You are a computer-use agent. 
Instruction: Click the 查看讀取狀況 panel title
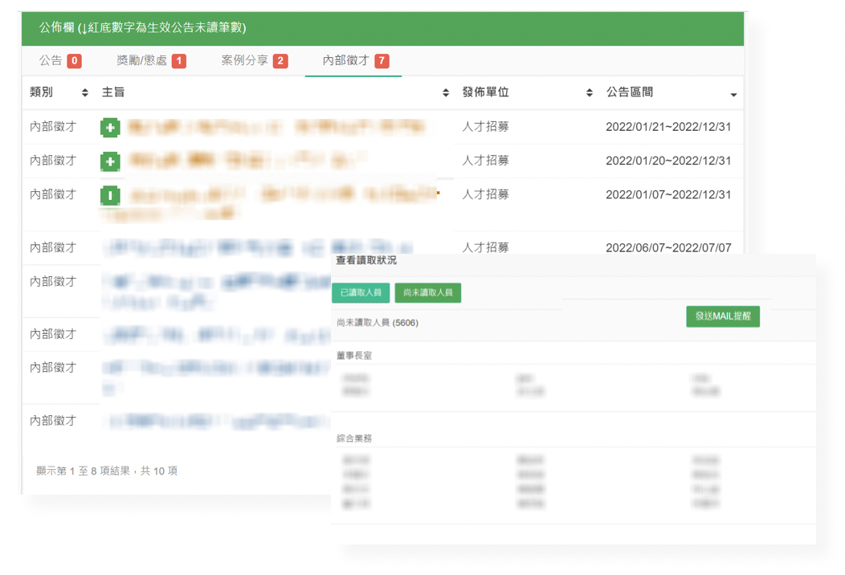pos(365,261)
